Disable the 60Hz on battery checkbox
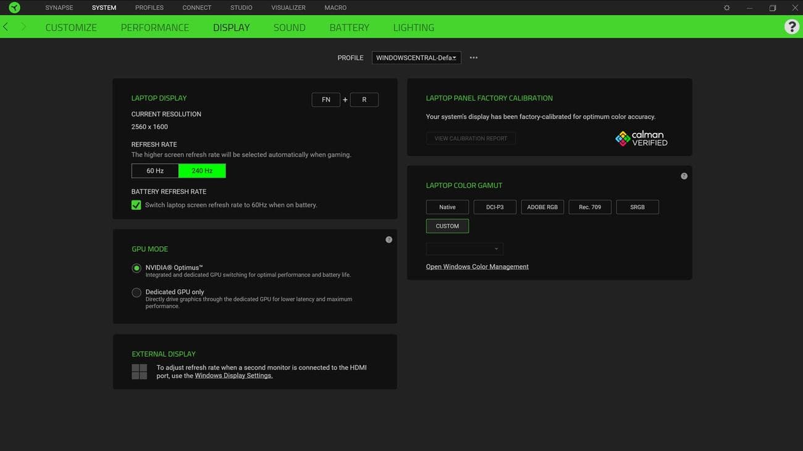803x451 pixels. coord(136,204)
